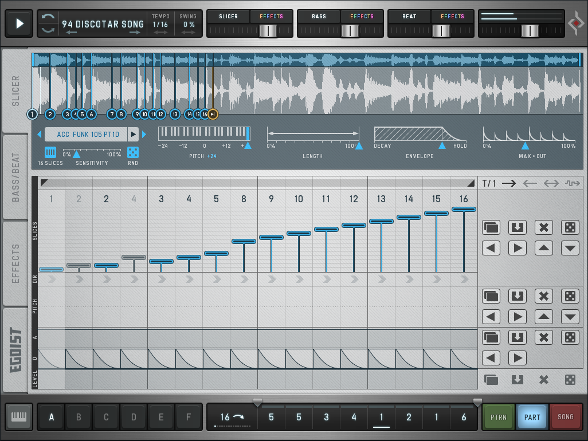The image size is (588, 441).
Task: Shift pitch row up with arrow
Action: coord(544,317)
